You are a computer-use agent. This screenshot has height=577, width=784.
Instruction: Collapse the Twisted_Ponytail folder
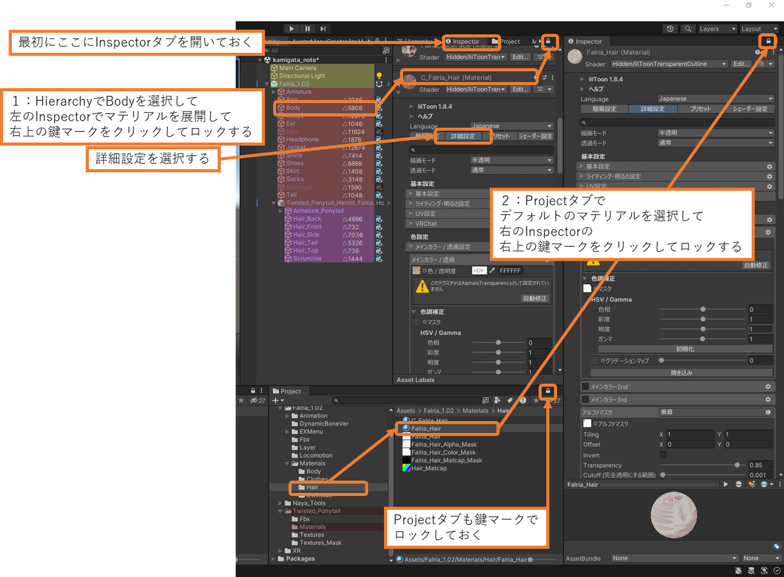(x=279, y=511)
